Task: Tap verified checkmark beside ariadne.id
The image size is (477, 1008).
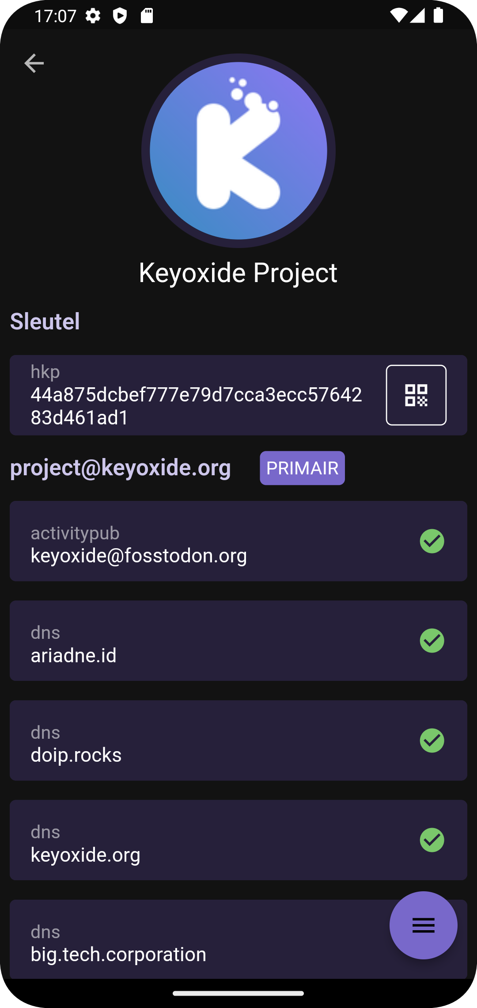Action: coord(432,641)
